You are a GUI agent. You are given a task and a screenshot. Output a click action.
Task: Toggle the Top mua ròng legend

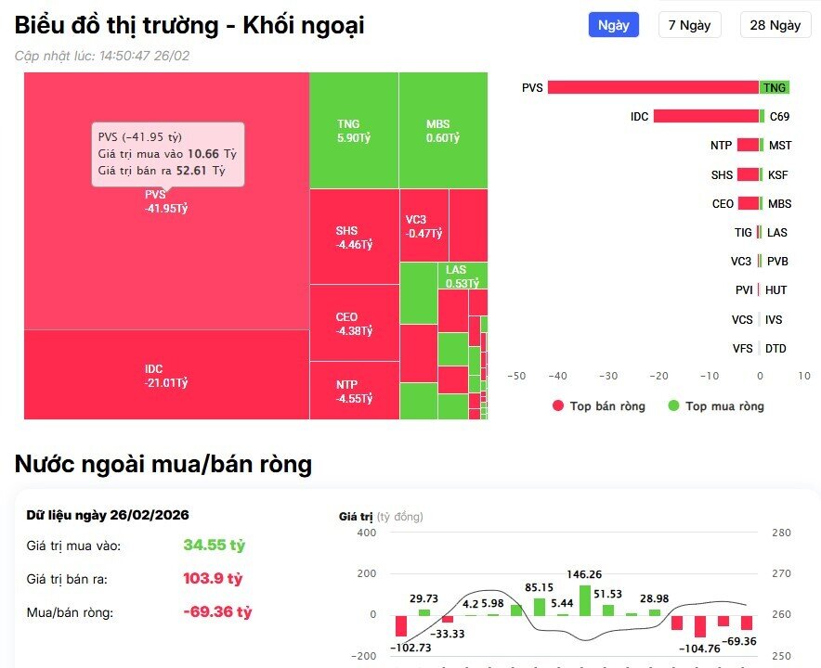(x=715, y=405)
